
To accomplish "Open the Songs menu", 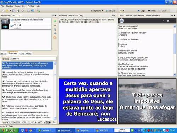I will coord(18,6).
